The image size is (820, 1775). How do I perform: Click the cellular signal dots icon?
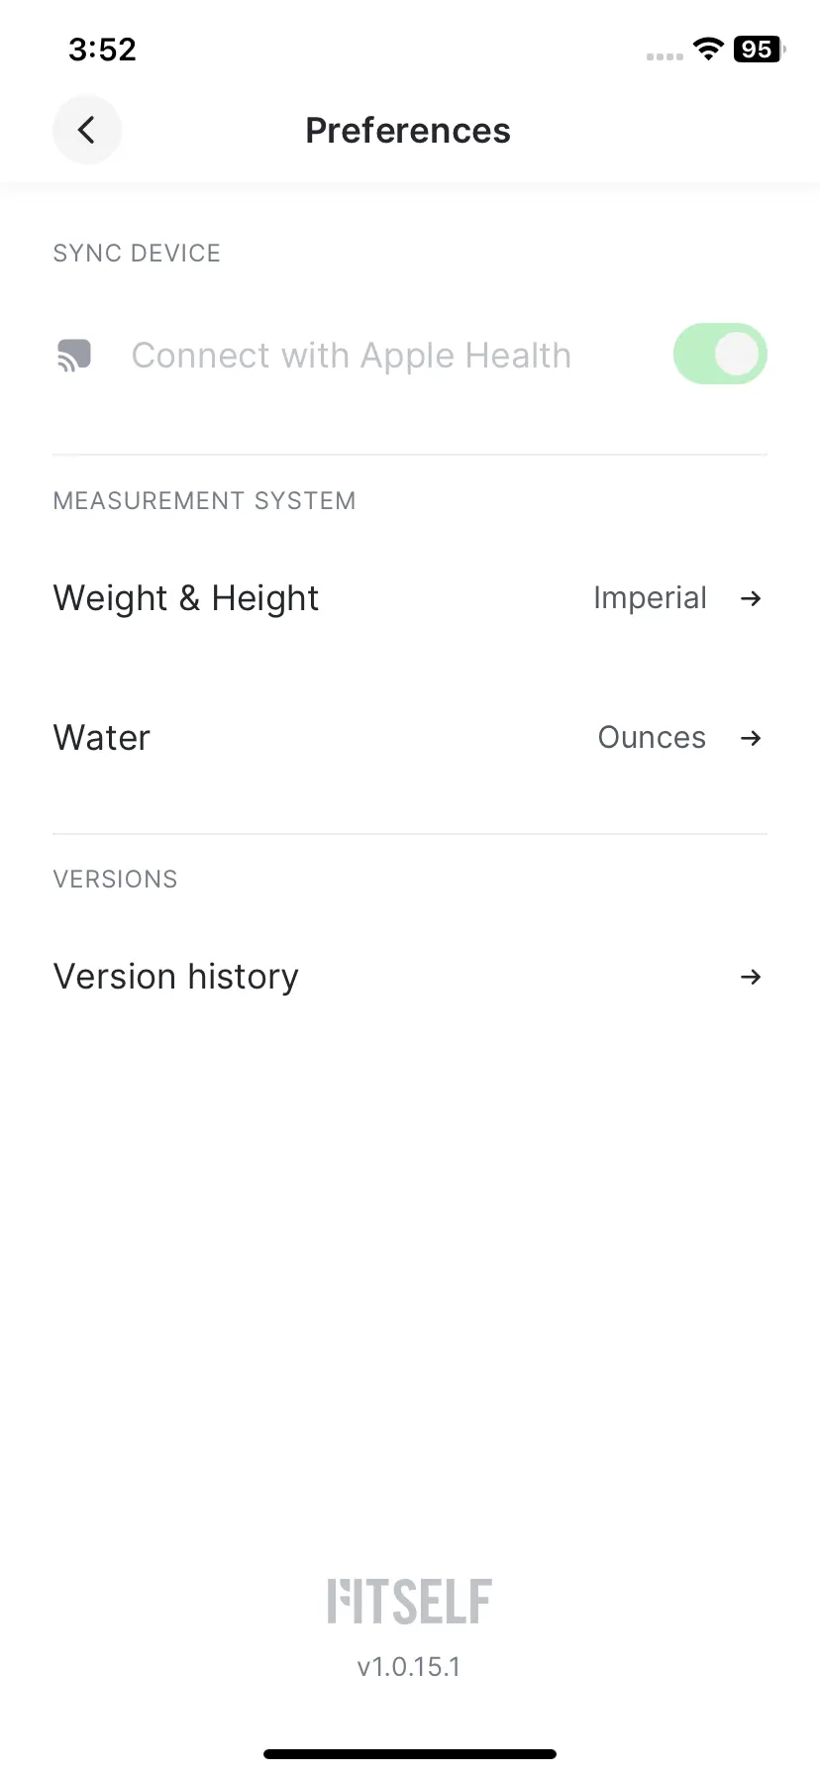665,56
